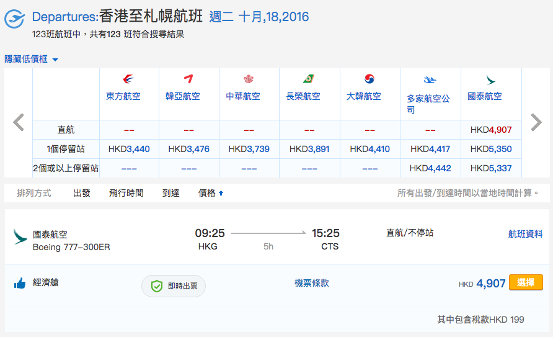Click the 即時出票 instant ticketing badge

click(174, 286)
